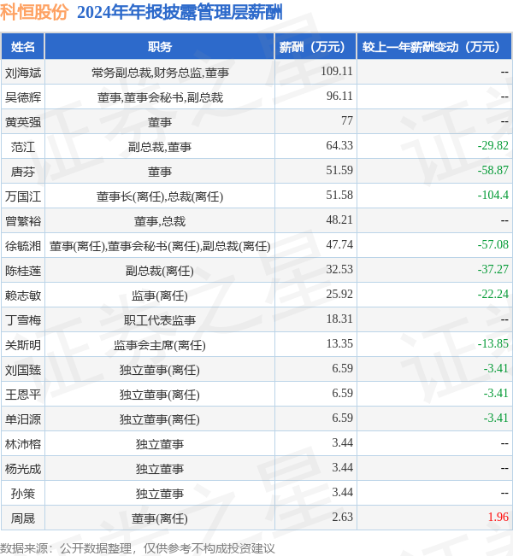Click 陈桂莲's change value -37.27
The image size is (513, 556).
pyautogui.click(x=492, y=270)
